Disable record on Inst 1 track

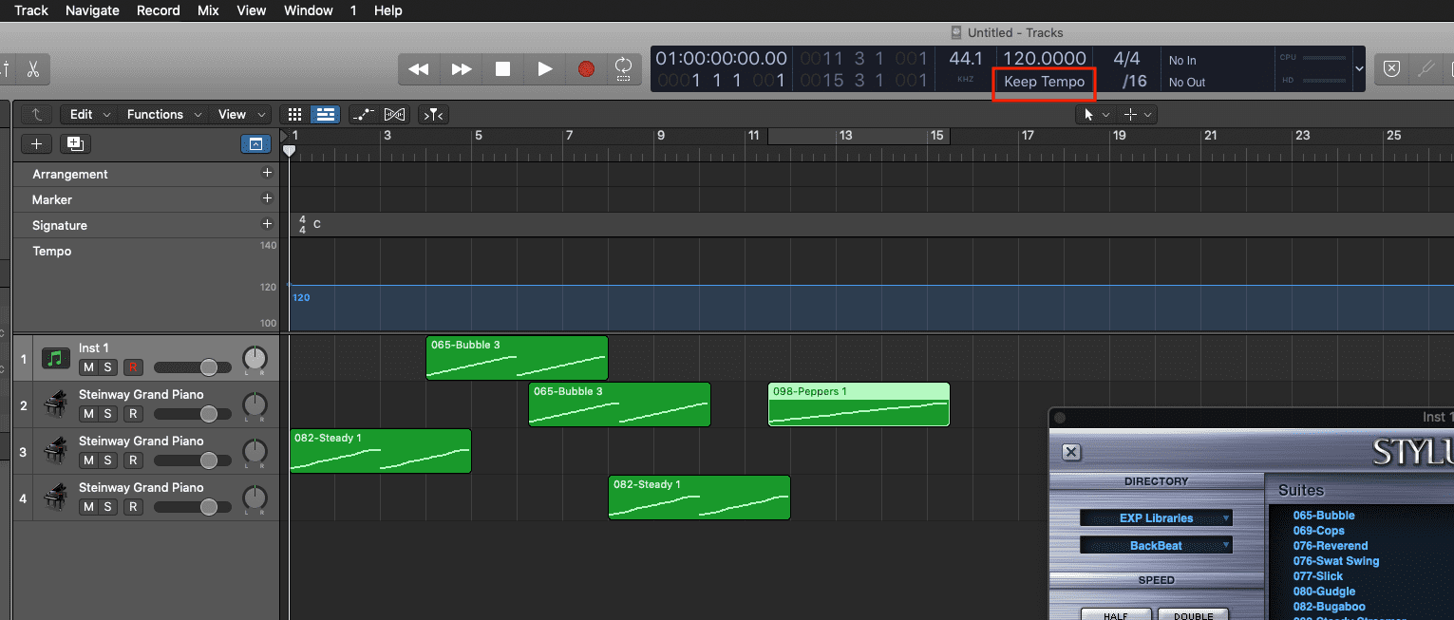[x=133, y=367]
